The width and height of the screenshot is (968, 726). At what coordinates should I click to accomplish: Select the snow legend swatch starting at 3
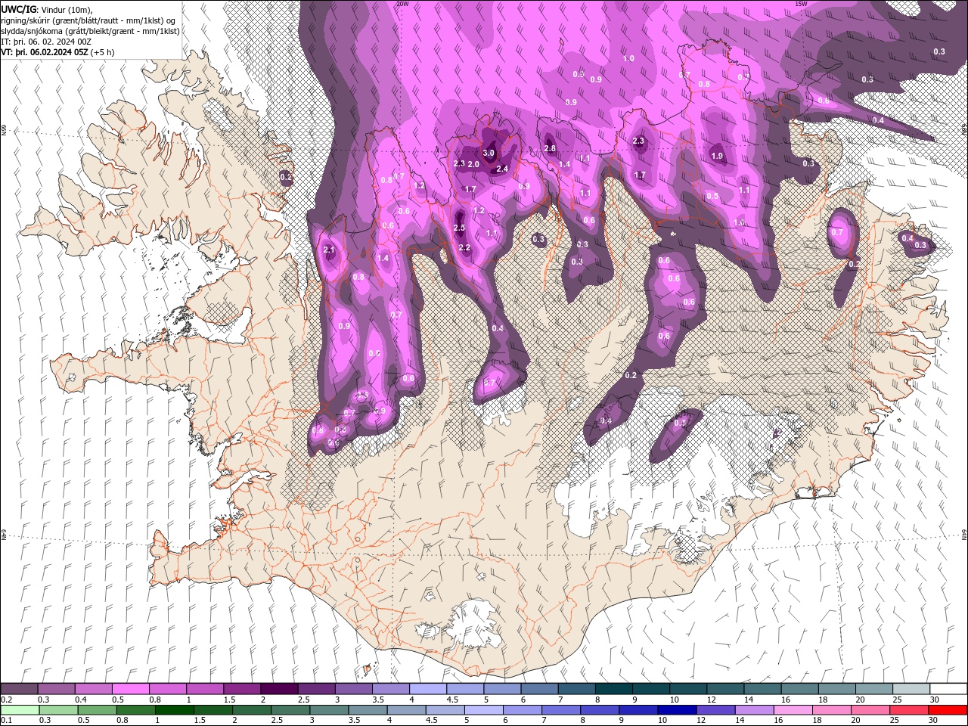point(354,689)
